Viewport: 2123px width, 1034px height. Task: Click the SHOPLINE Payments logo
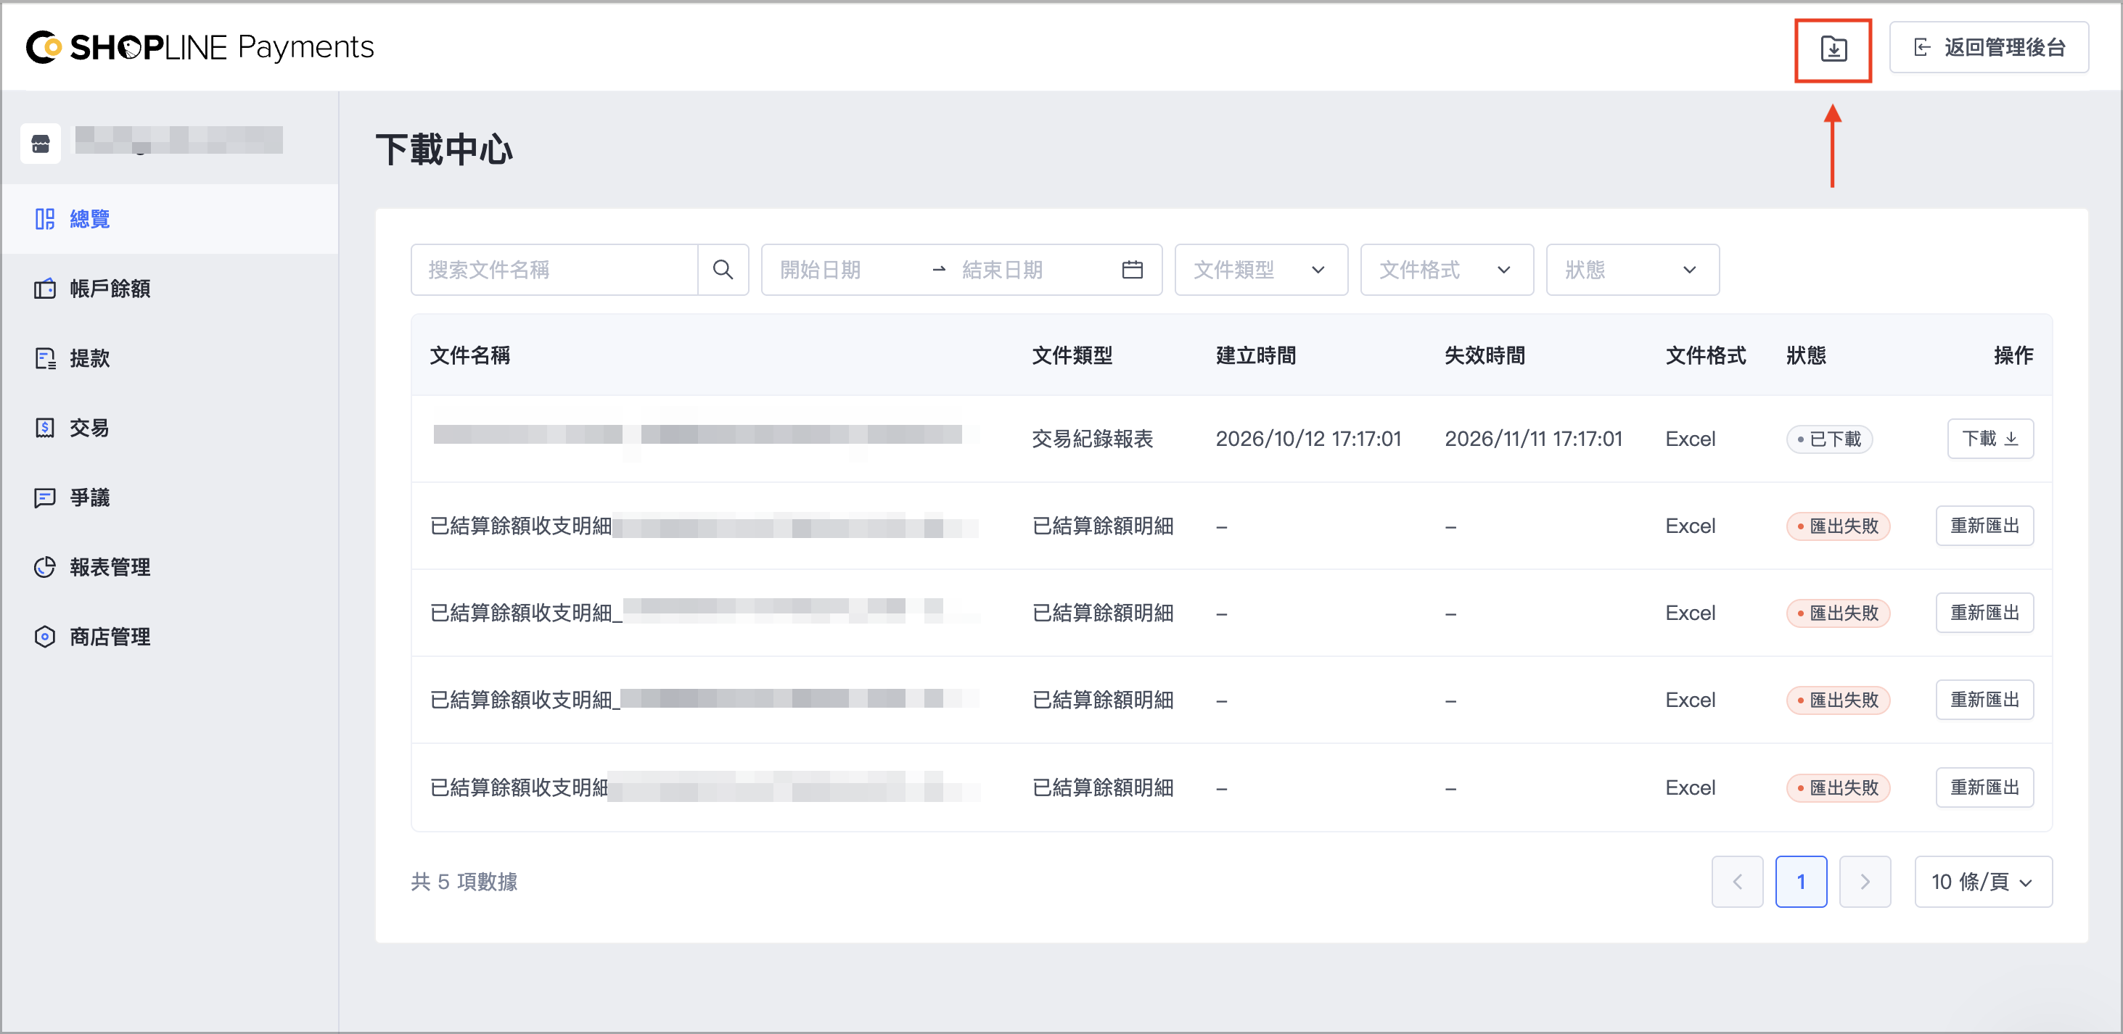coord(200,47)
